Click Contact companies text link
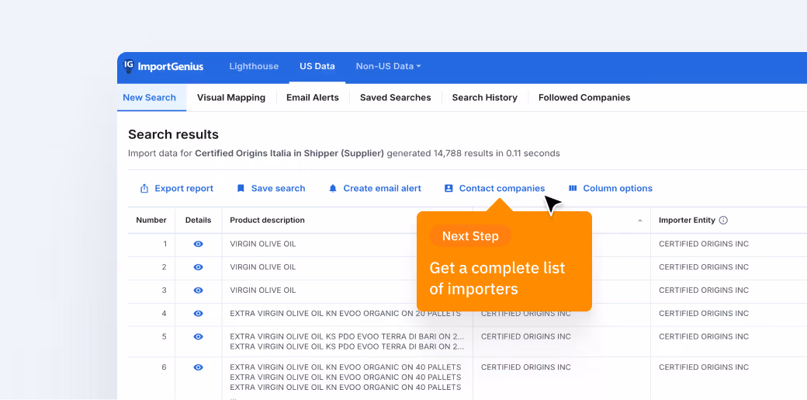Screen dimensions: 807x400 tap(502, 189)
